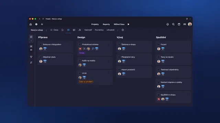This screenshot has height=123, width=220.
Task: Open the home dashboard icon
Action: tap(31, 24)
